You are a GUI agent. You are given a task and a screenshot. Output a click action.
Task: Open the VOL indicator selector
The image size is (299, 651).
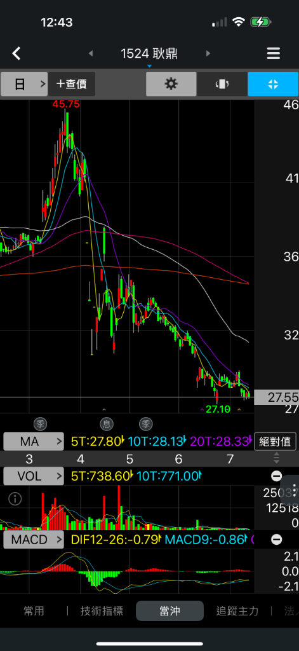pyautogui.click(x=34, y=476)
